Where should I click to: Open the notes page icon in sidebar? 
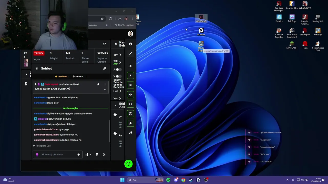pos(130,85)
